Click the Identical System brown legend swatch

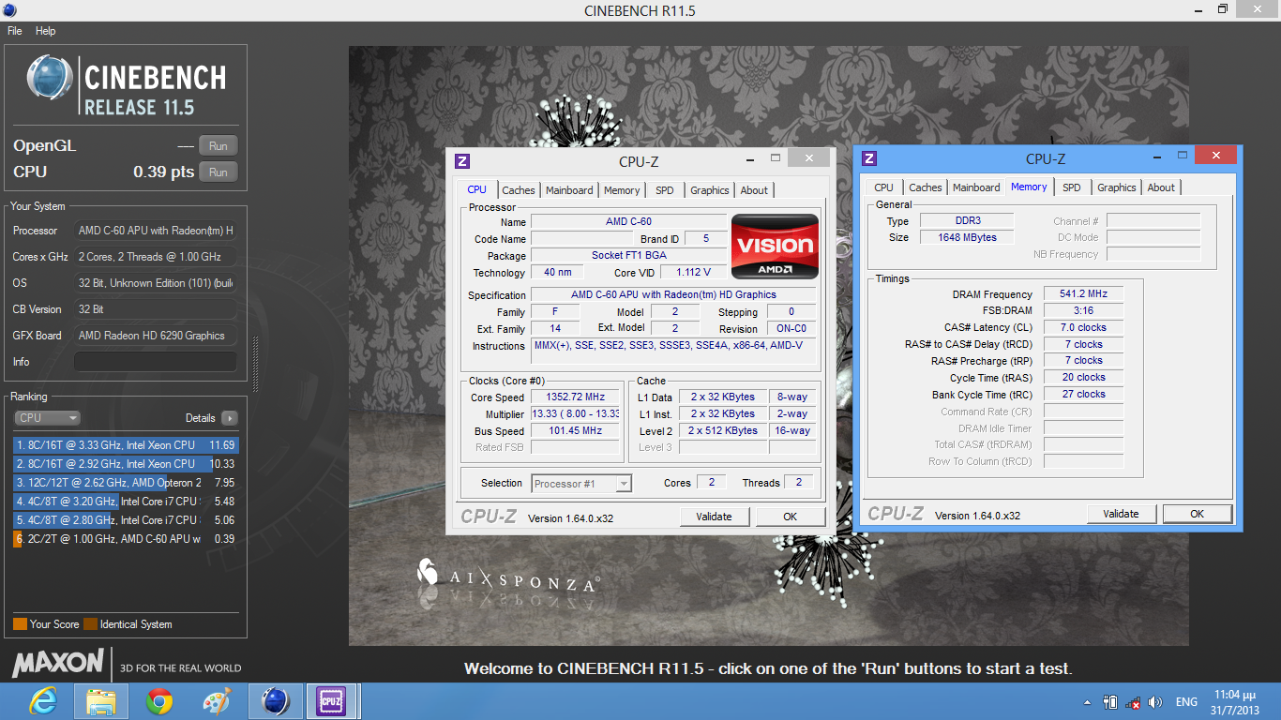point(90,624)
